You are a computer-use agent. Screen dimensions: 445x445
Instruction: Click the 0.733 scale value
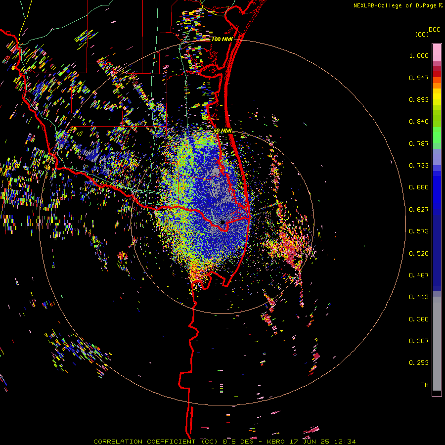(x=419, y=166)
